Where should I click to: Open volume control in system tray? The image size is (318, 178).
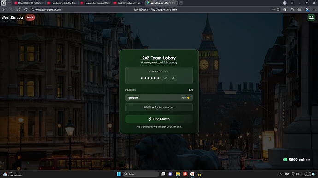click(298, 174)
